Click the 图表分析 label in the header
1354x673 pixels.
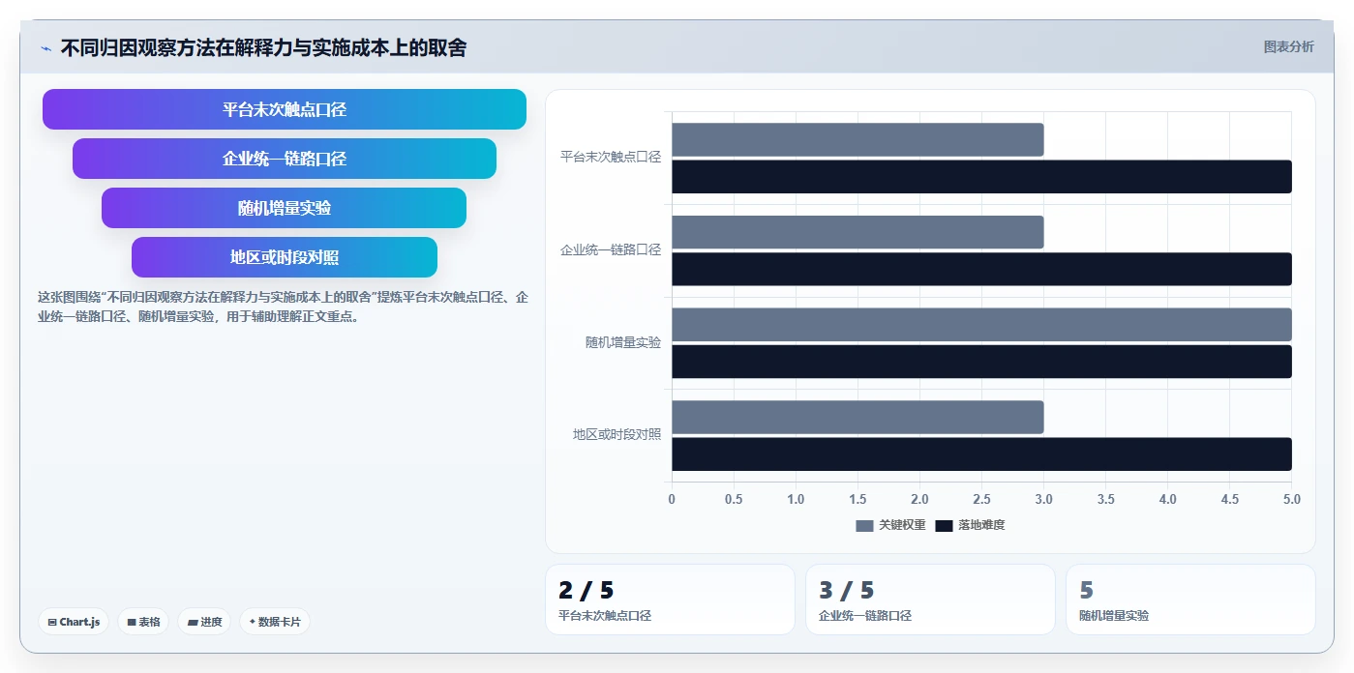click(1288, 47)
